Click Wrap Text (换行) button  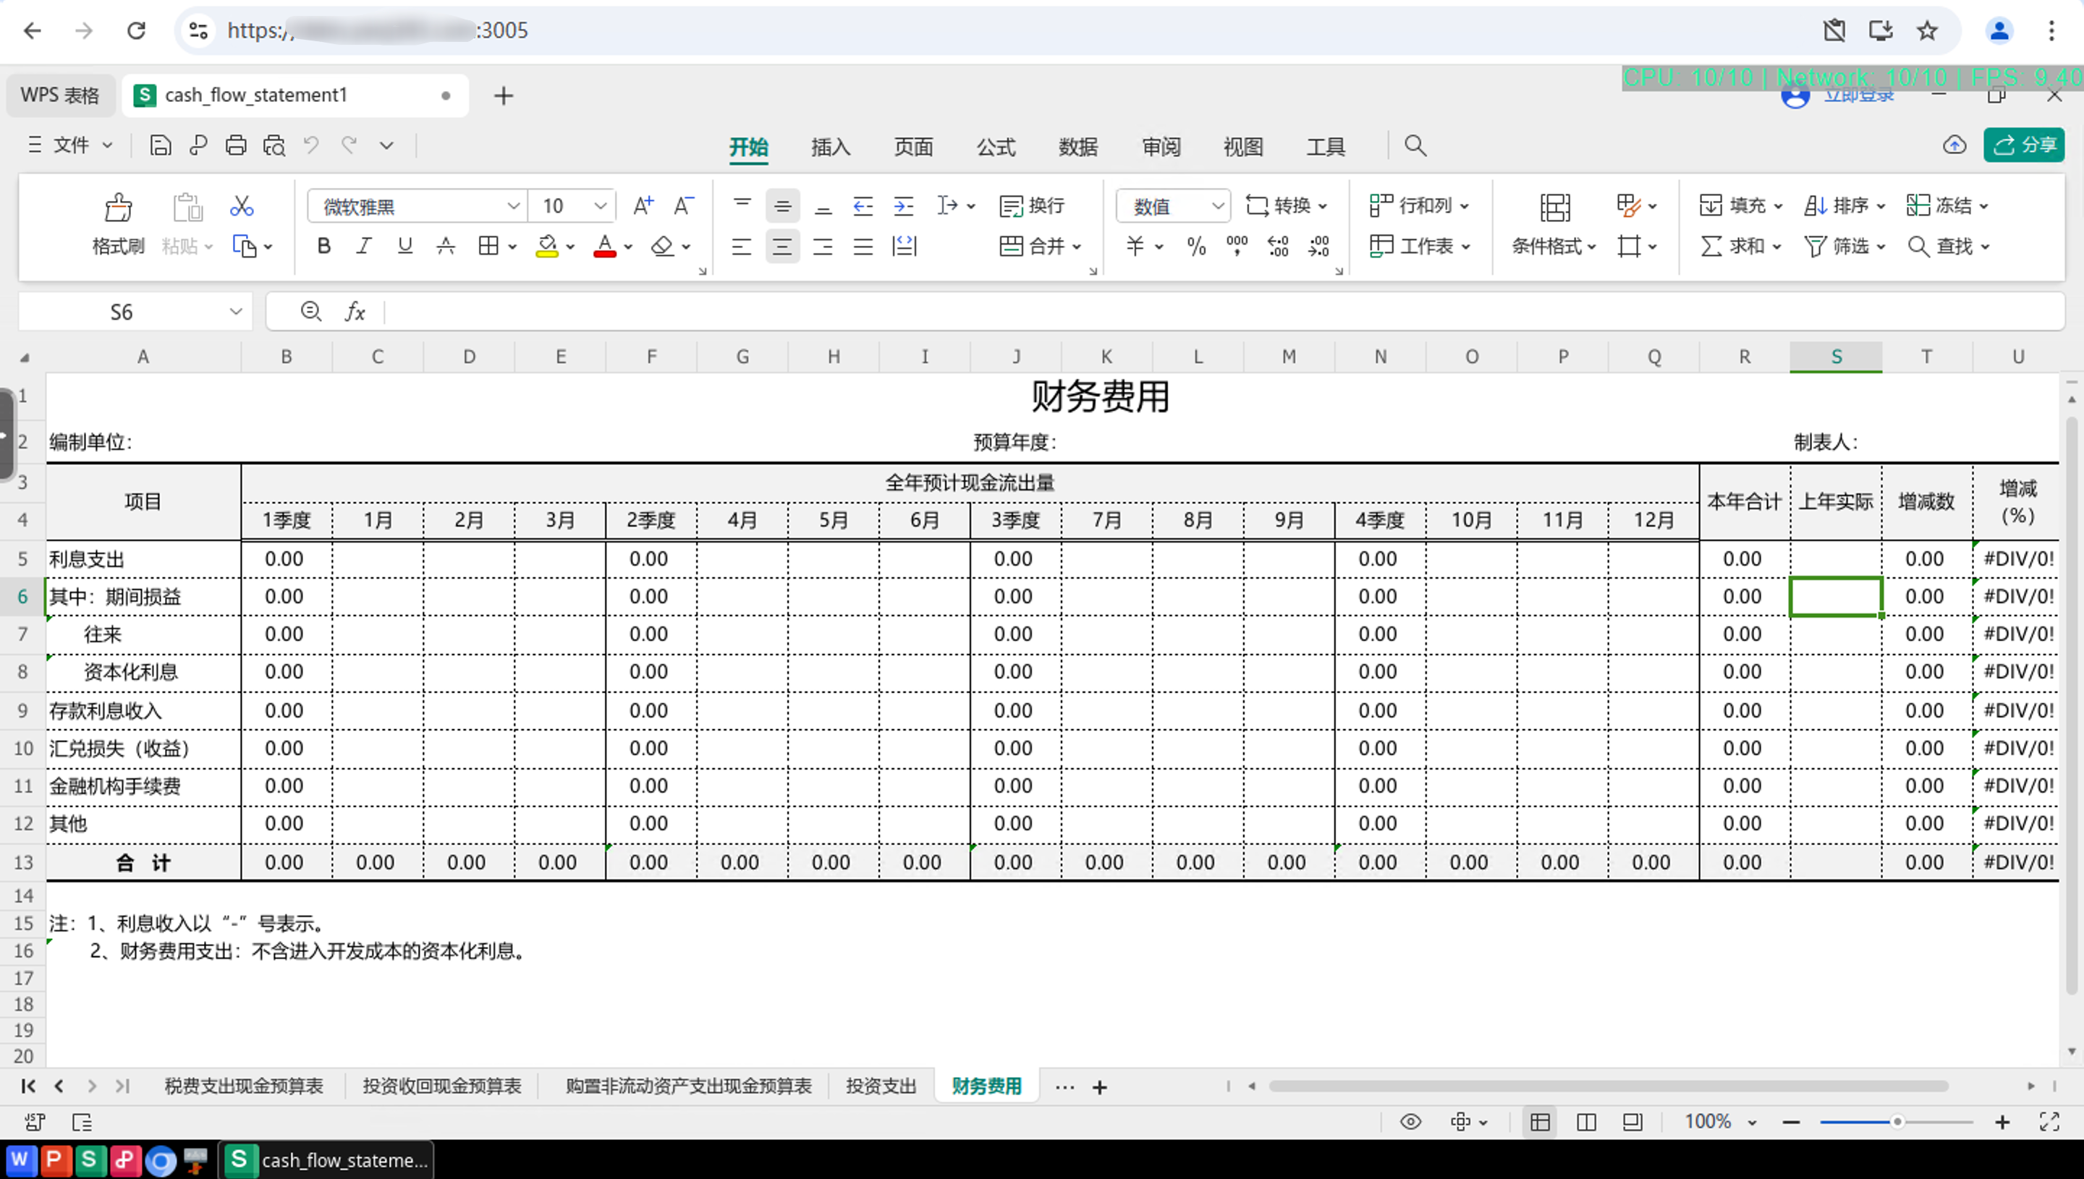coord(1032,205)
